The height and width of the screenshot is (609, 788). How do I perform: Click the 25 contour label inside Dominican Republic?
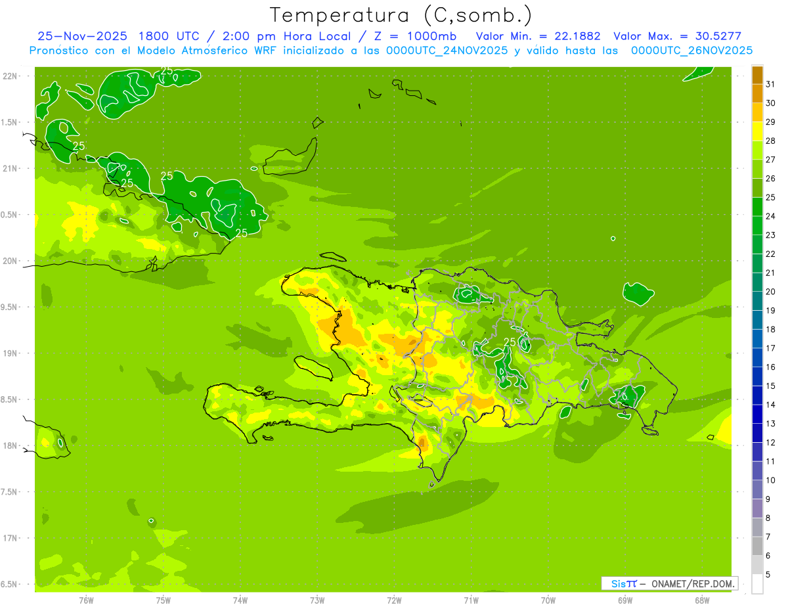click(x=510, y=342)
